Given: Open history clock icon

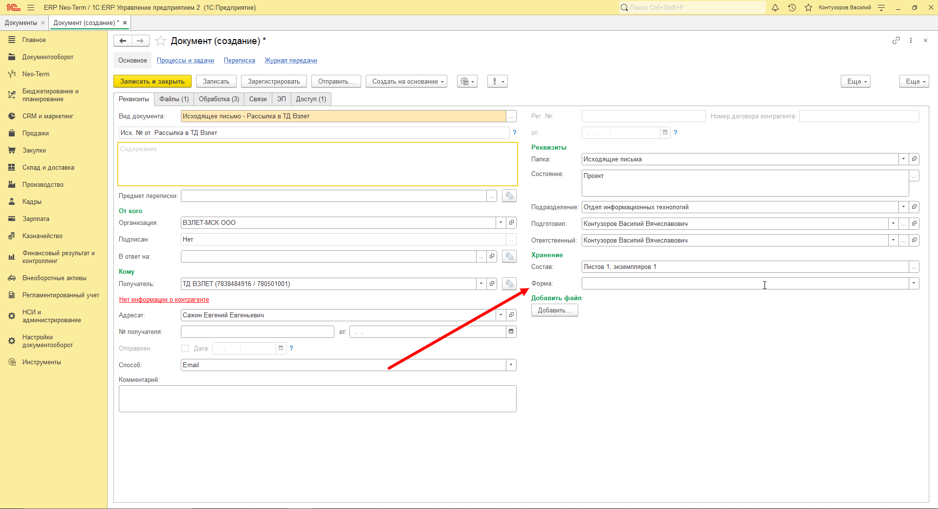Looking at the screenshot, I should (x=792, y=8).
